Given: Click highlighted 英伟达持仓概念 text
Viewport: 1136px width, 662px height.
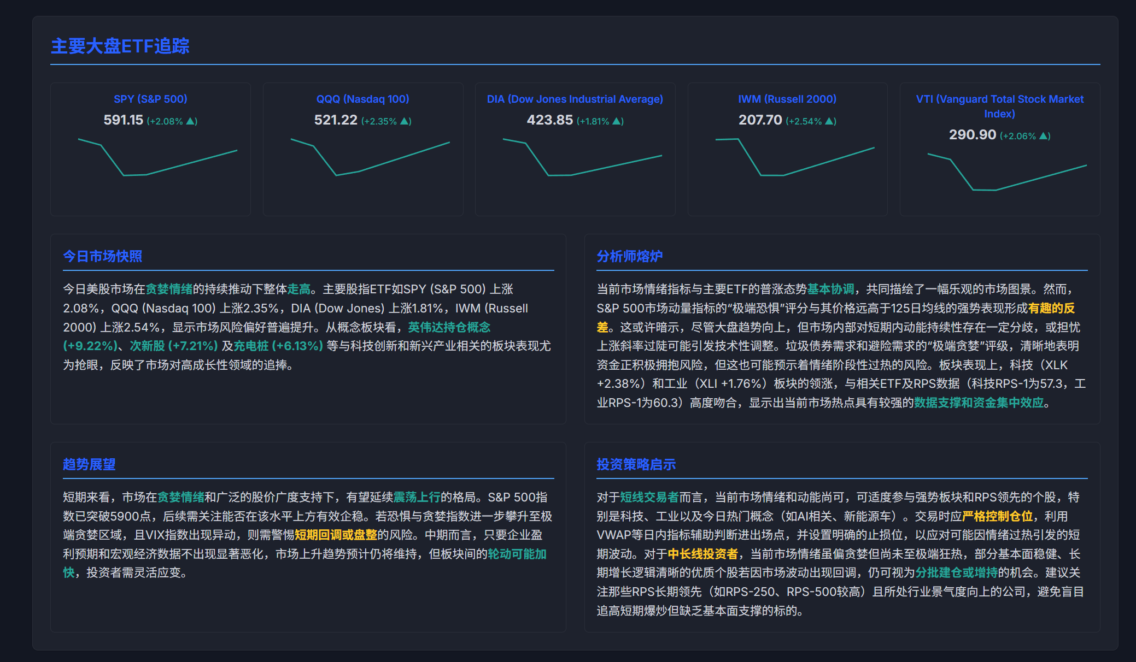Looking at the screenshot, I should 449,327.
